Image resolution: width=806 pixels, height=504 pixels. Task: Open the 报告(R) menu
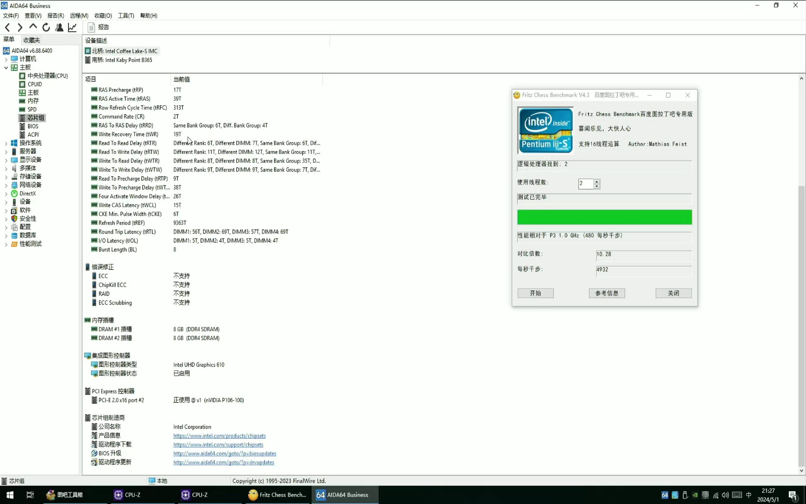[56, 15]
